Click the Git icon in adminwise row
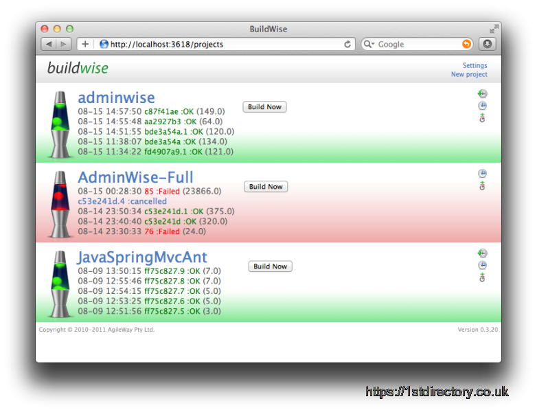 pos(482,117)
